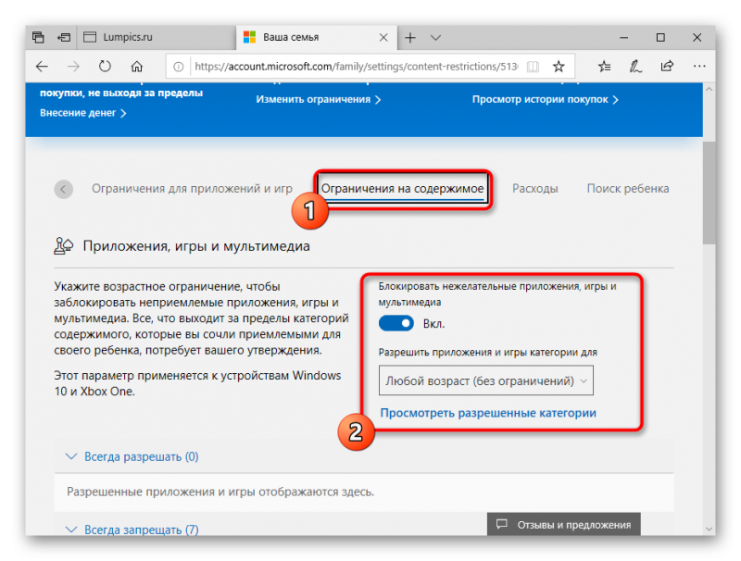Open Просмотр истории покупок link

click(x=545, y=100)
